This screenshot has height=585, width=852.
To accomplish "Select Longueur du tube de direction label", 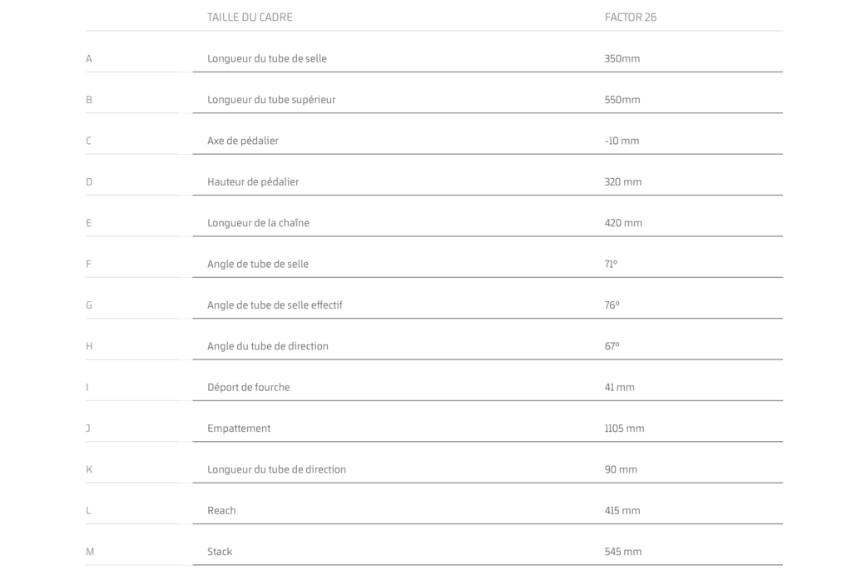I will (x=276, y=469).
